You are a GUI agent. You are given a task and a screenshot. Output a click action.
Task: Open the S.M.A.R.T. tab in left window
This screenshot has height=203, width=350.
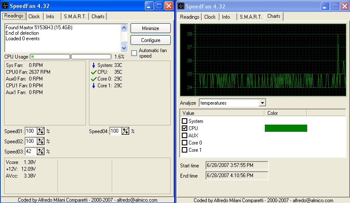click(x=75, y=17)
